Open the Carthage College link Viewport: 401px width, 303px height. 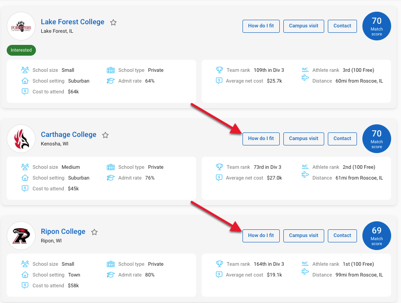pyautogui.click(x=69, y=135)
